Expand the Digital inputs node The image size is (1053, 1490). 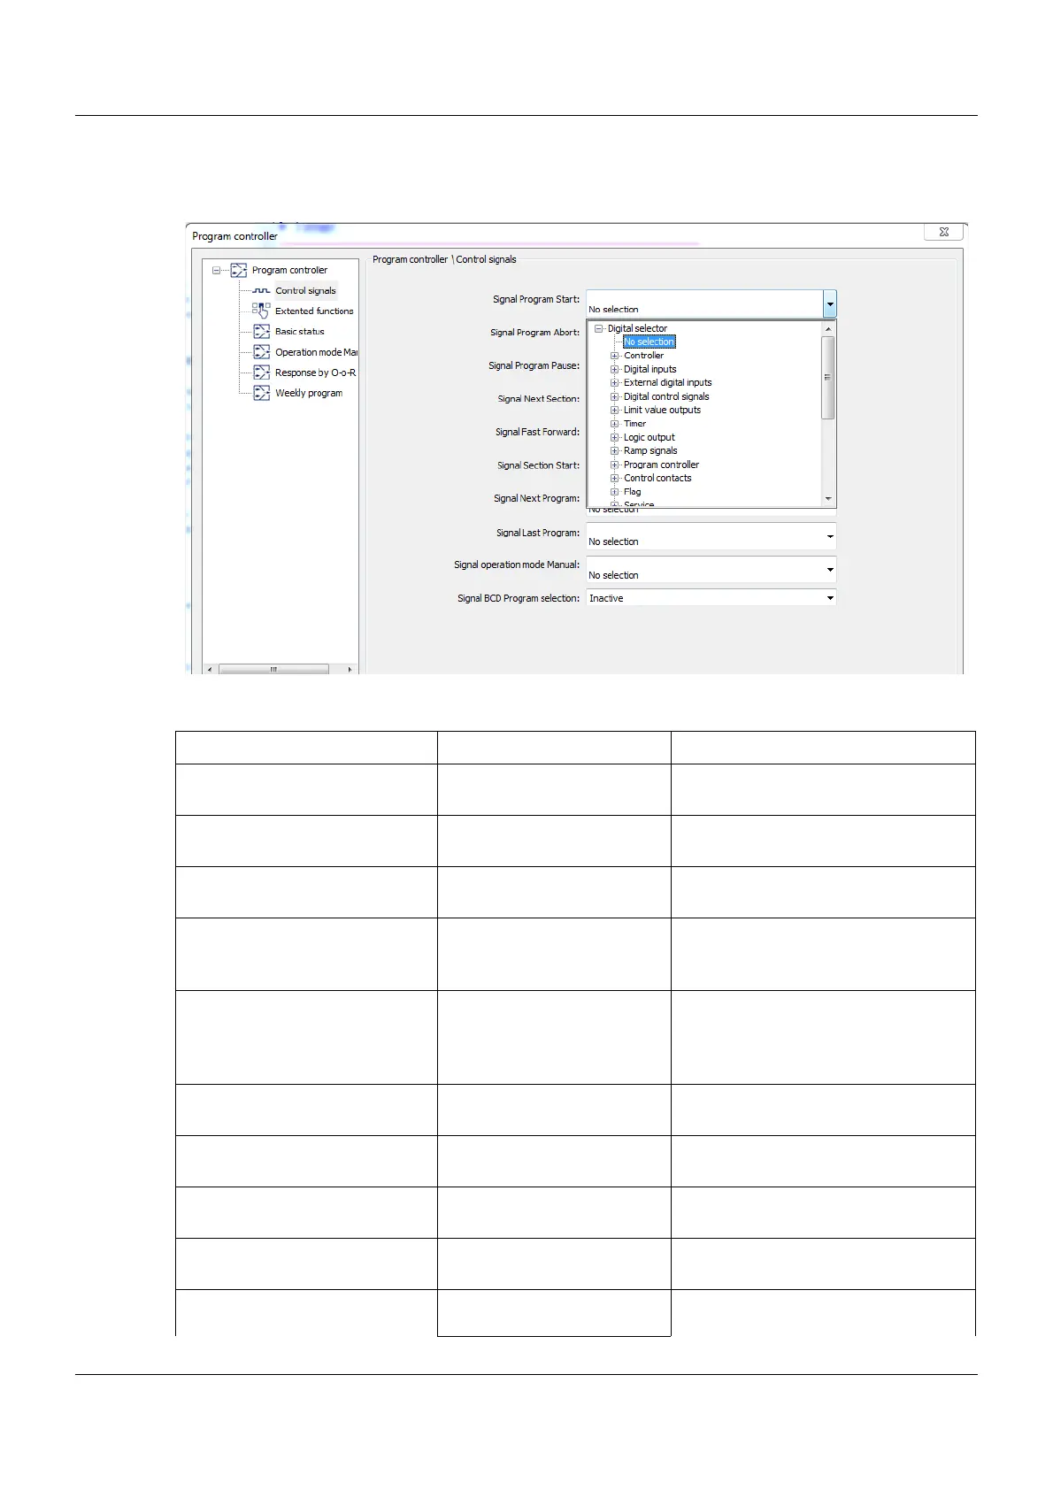click(615, 369)
